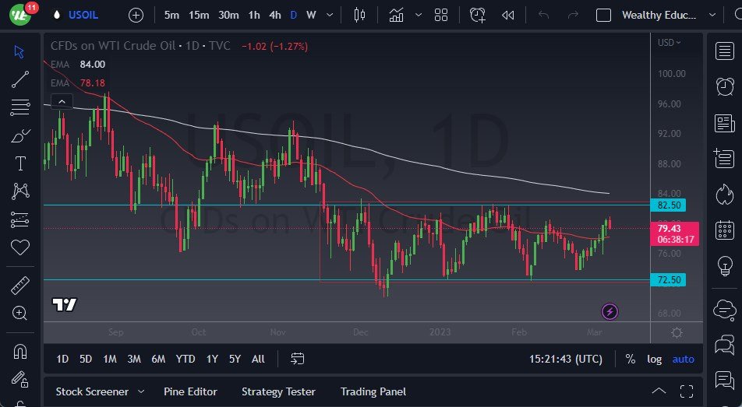This screenshot has width=742, height=407.
Task: Collapse the indicator legend chevron
Action: pos(62,100)
